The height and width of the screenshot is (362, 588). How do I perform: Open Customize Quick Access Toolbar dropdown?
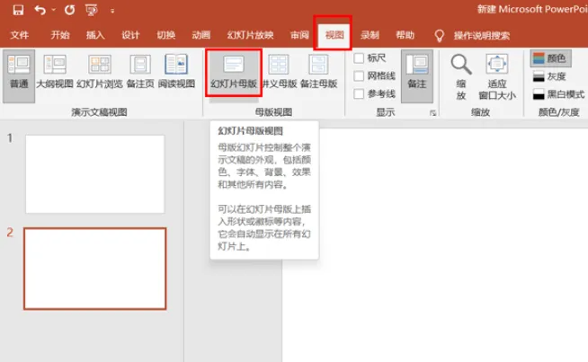click(112, 11)
